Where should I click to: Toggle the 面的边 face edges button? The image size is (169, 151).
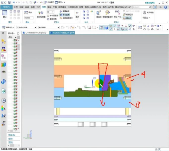(x=127, y=18)
